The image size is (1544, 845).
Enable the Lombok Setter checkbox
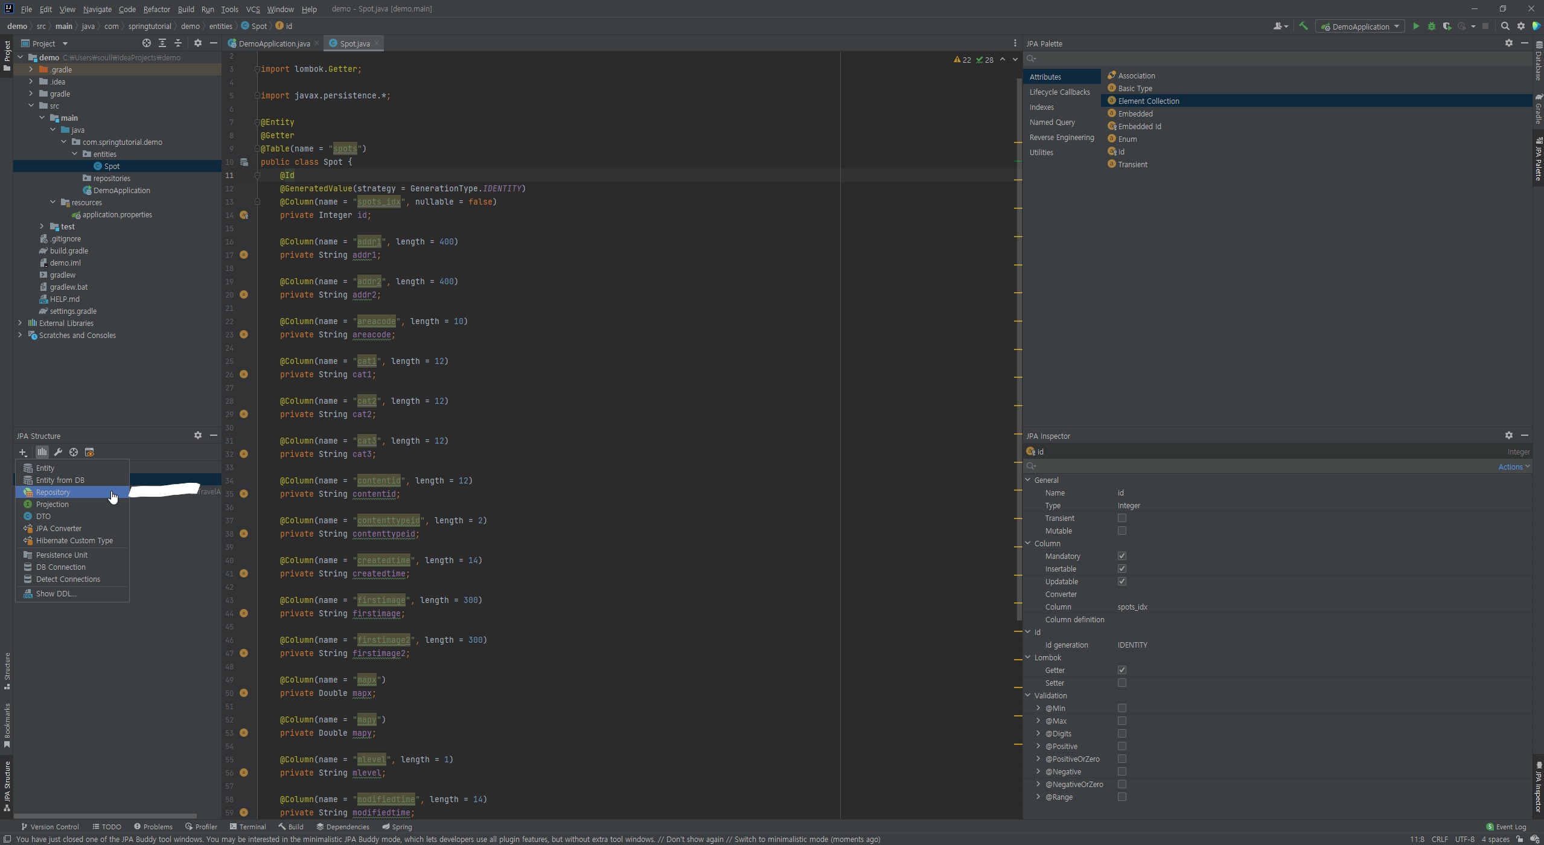click(1121, 683)
